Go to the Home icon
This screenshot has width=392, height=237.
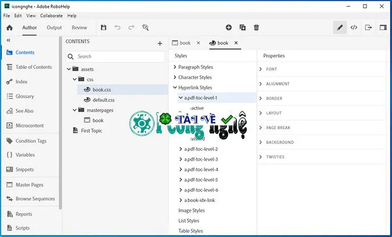click(x=10, y=27)
